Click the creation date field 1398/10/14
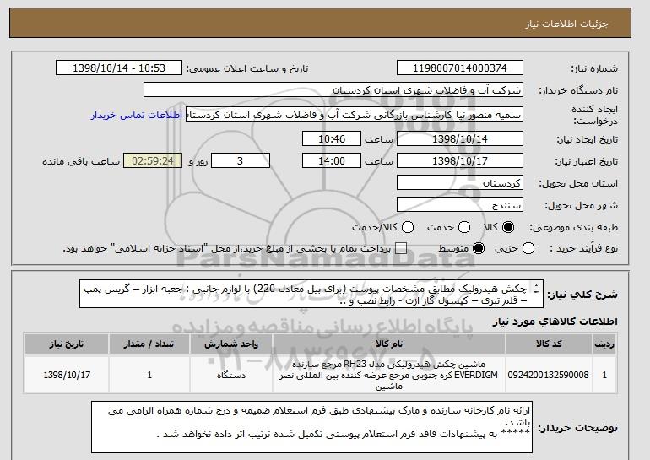This screenshot has height=460, width=650. 460,138
